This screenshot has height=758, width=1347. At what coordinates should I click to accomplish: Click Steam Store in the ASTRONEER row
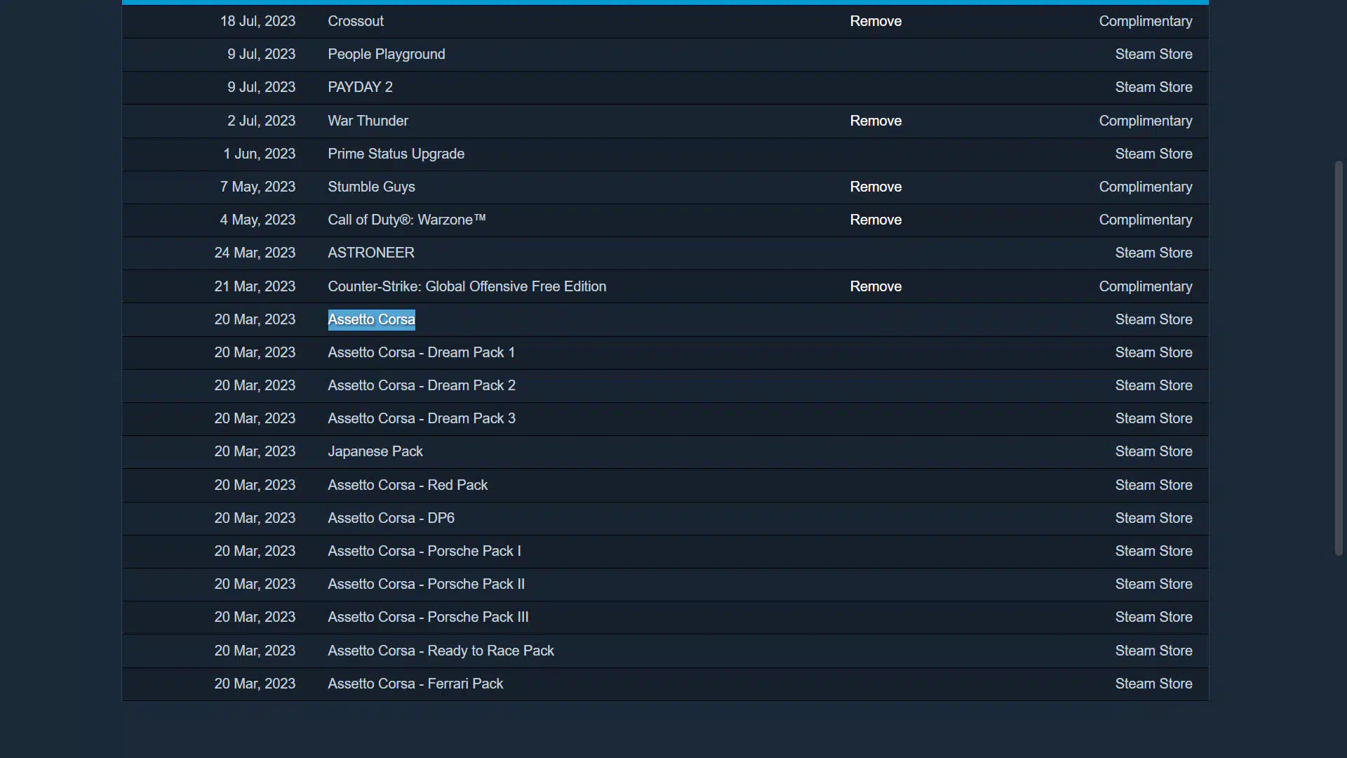pos(1154,253)
